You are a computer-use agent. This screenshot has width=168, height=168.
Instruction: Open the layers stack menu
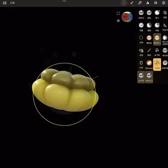(156, 3)
